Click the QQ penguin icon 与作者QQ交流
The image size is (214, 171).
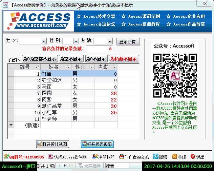point(122,156)
